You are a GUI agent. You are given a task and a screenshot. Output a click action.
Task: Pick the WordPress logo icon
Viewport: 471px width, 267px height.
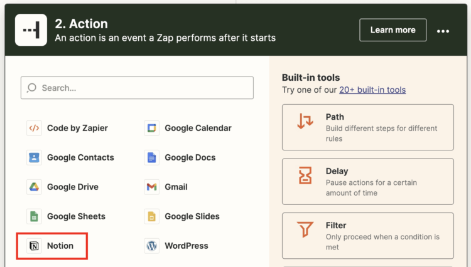point(151,246)
